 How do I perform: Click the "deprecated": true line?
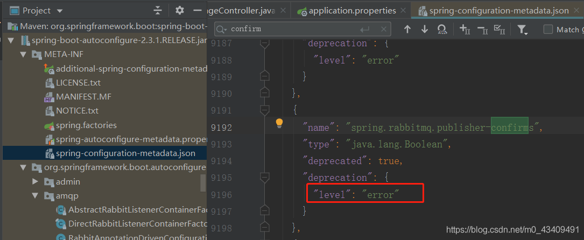click(354, 161)
